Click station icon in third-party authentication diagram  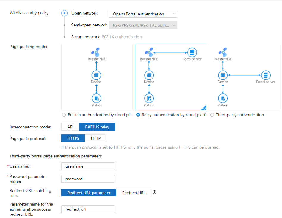click(223, 98)
